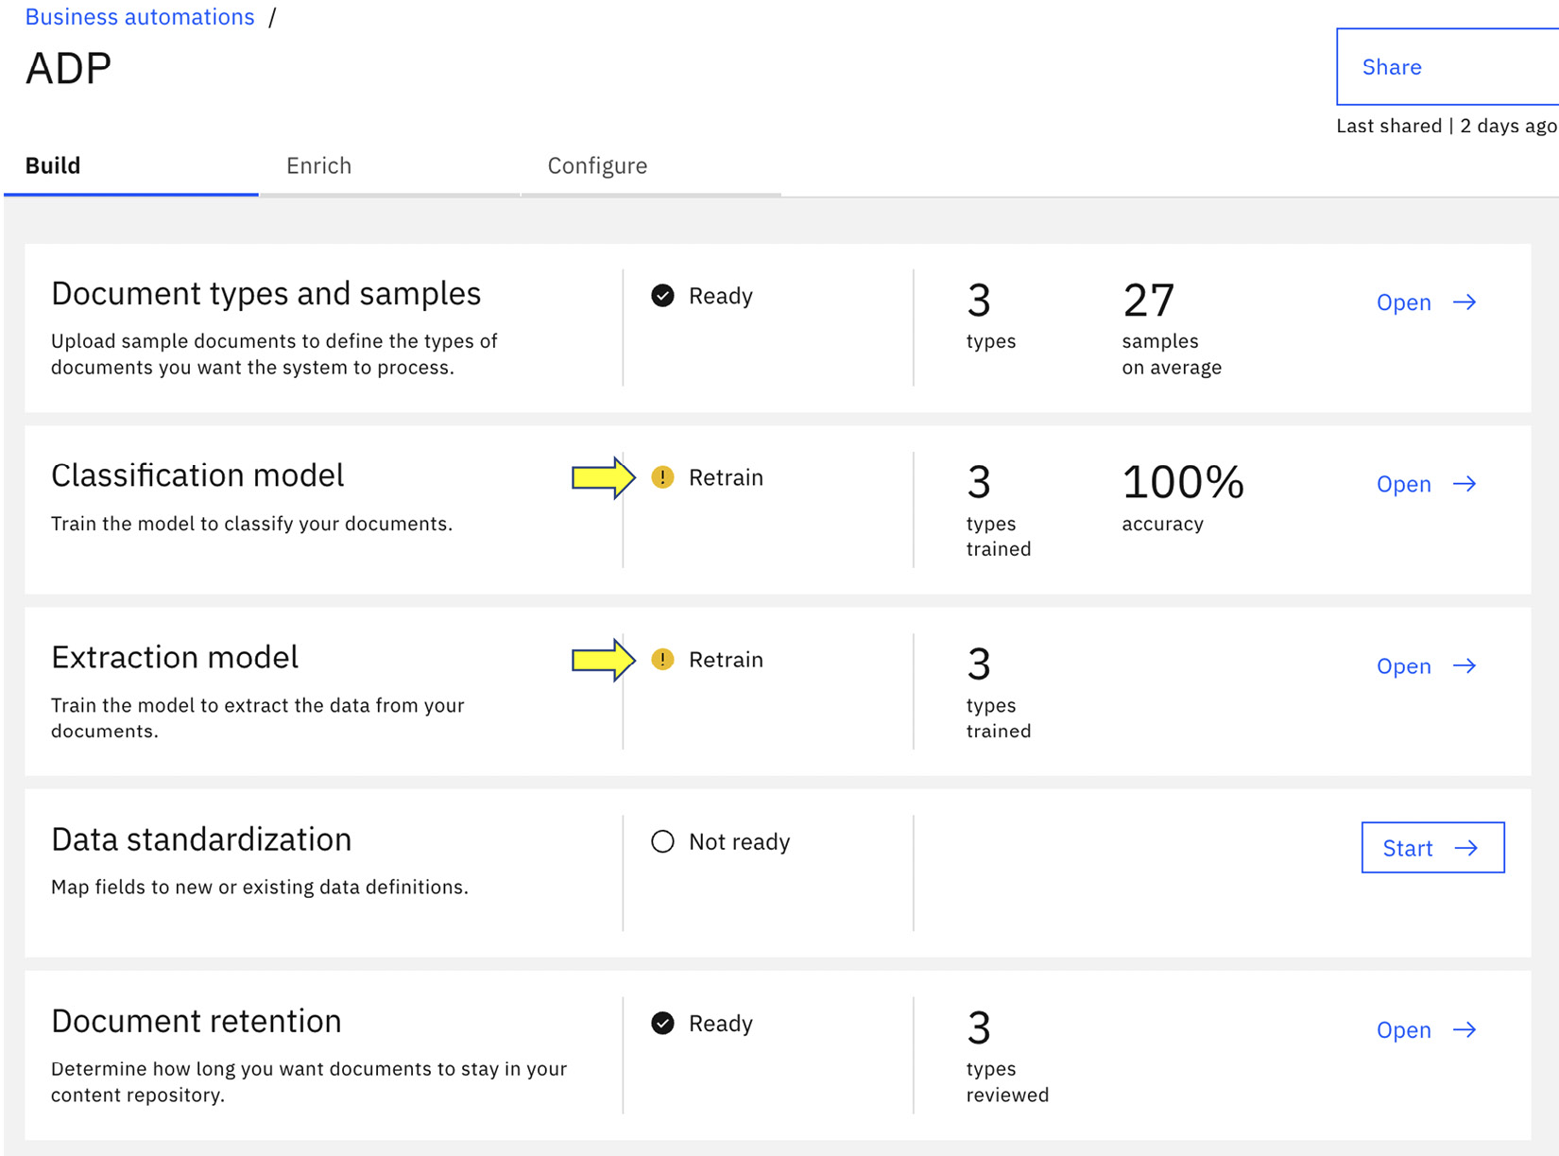This screenshot has width=1559, height=1156.
Task: Click 'Last shared | 2 days ago' text
Action: [1447, 126]
